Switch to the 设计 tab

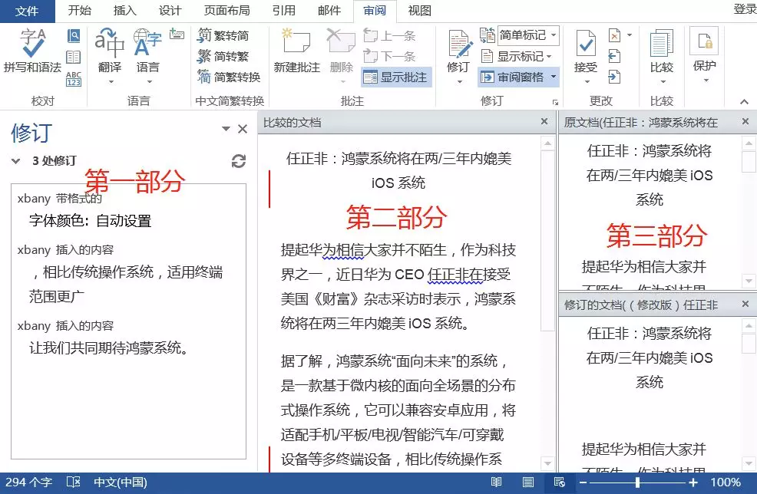(170, 11)
